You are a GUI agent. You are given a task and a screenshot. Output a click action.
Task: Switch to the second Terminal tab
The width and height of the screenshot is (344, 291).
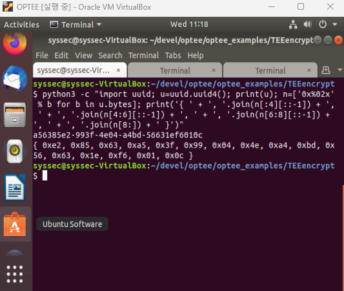click(175, 70)
